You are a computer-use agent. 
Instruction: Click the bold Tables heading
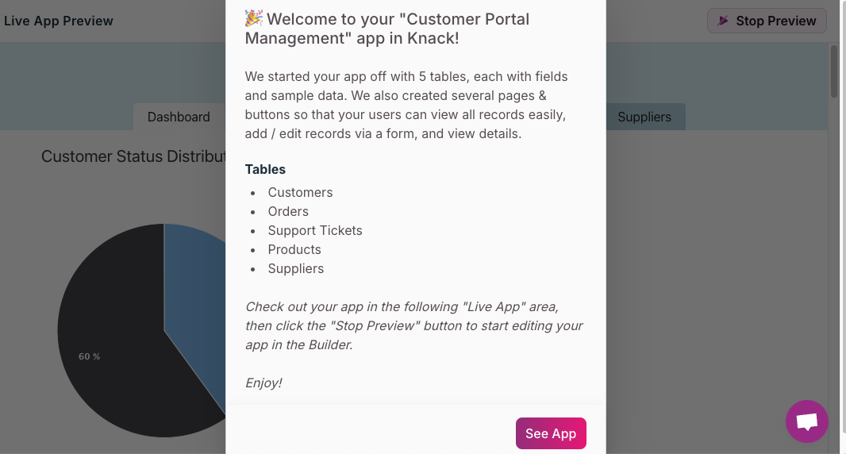(x=265, y=169)
